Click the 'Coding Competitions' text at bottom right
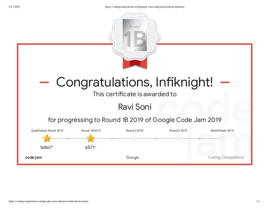This screenshot has width=269, height=208. [x=226, y=157]
